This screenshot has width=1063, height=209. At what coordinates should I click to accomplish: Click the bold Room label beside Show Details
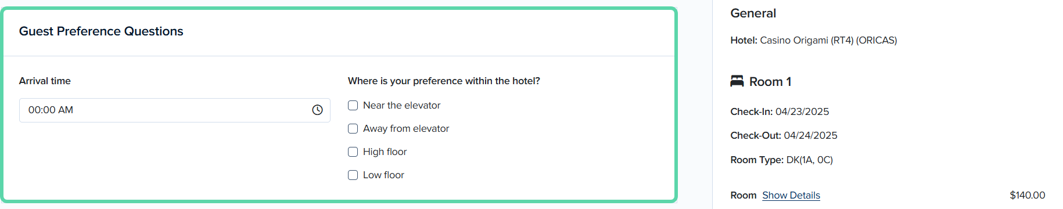click(743, 195)
